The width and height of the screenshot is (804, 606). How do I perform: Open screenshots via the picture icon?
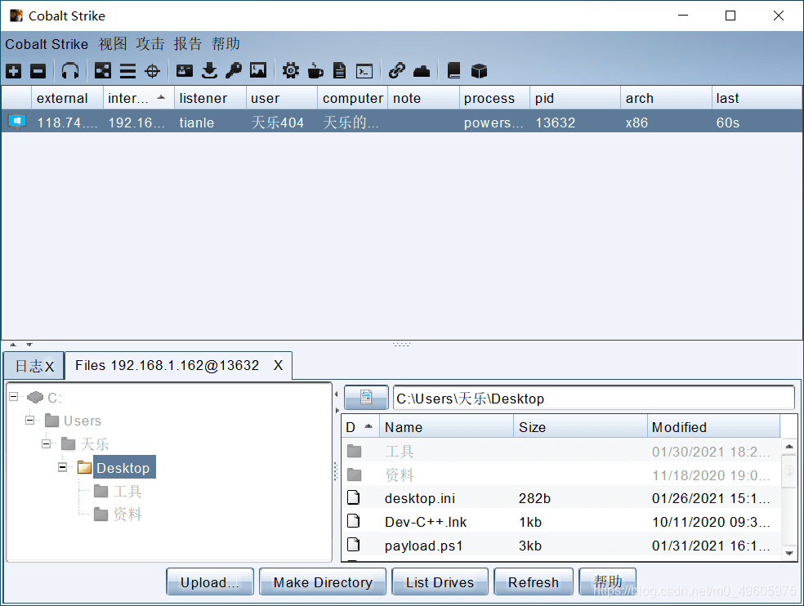(x=258, y=70)
